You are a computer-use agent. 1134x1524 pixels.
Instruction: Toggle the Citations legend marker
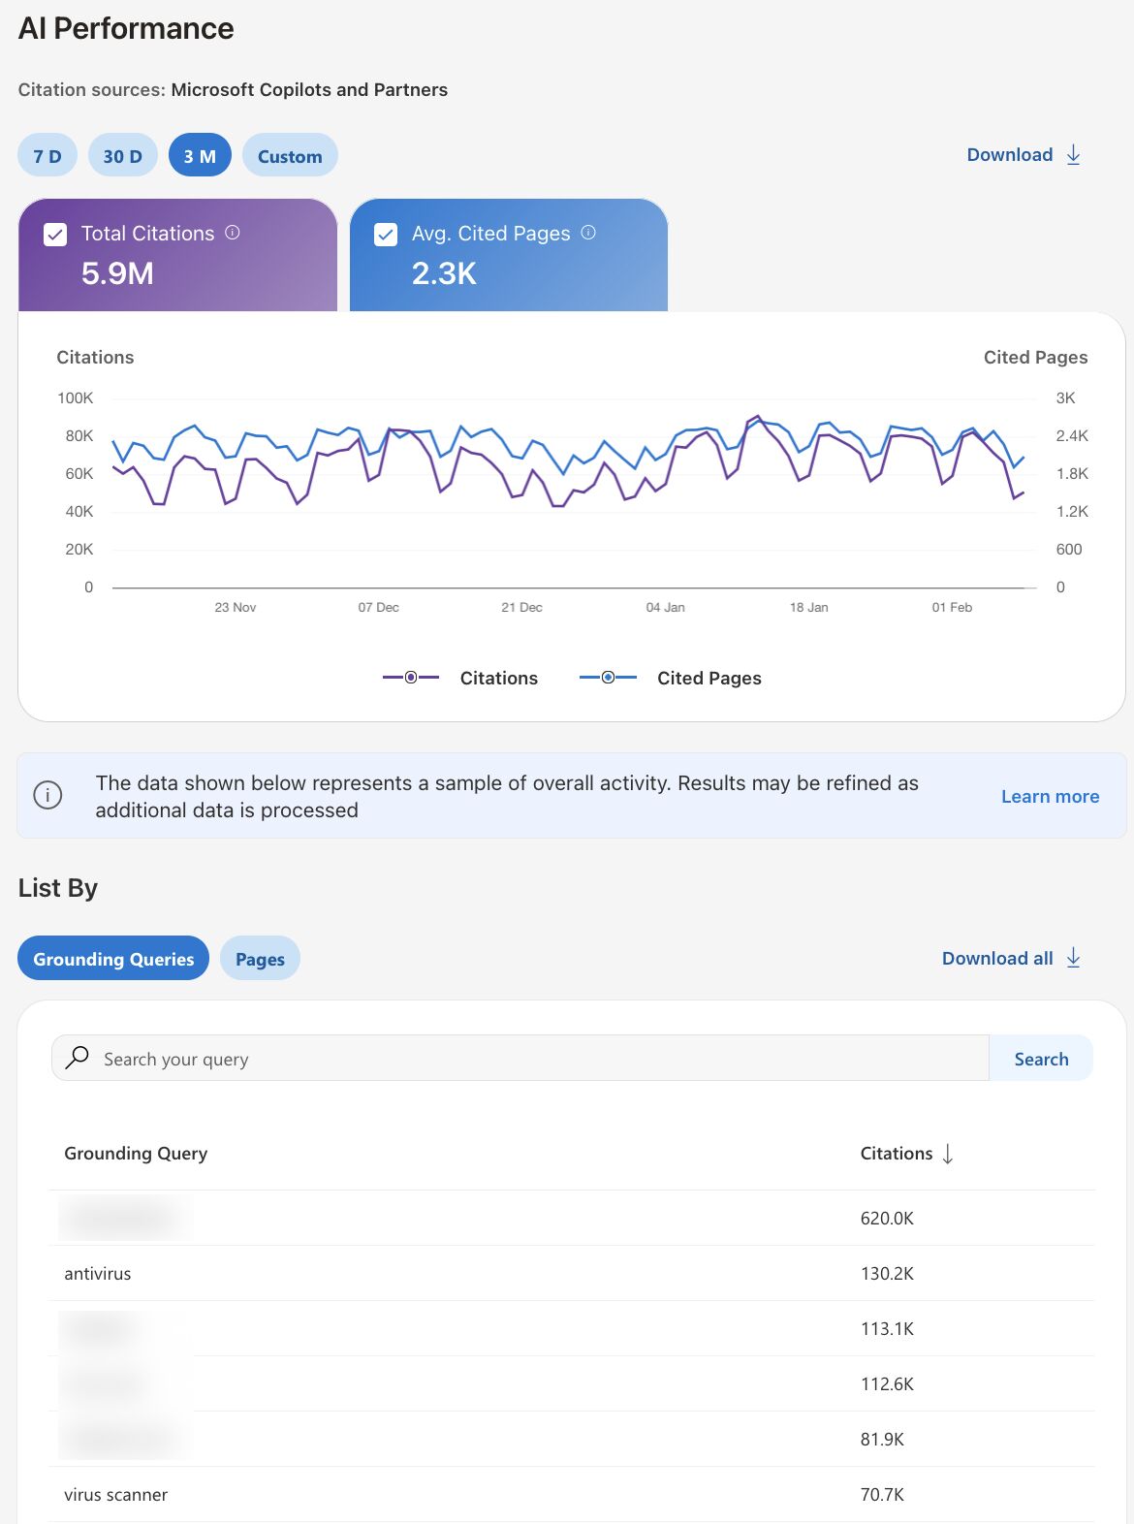(411, 678)
